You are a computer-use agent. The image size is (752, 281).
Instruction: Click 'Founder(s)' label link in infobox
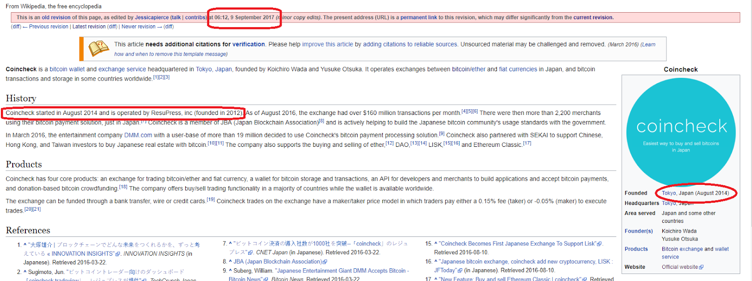coord(639,231)
